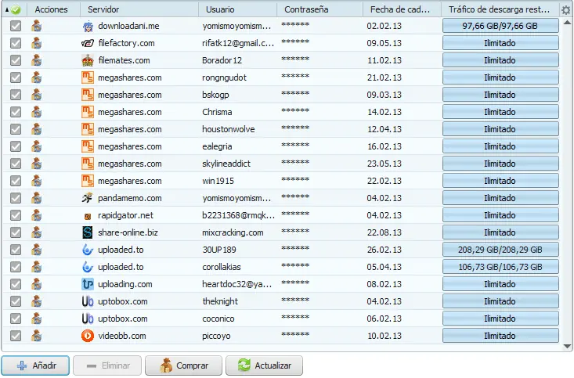
Task: Click the scrollbar down arrow
Action: tap(567, 346)
